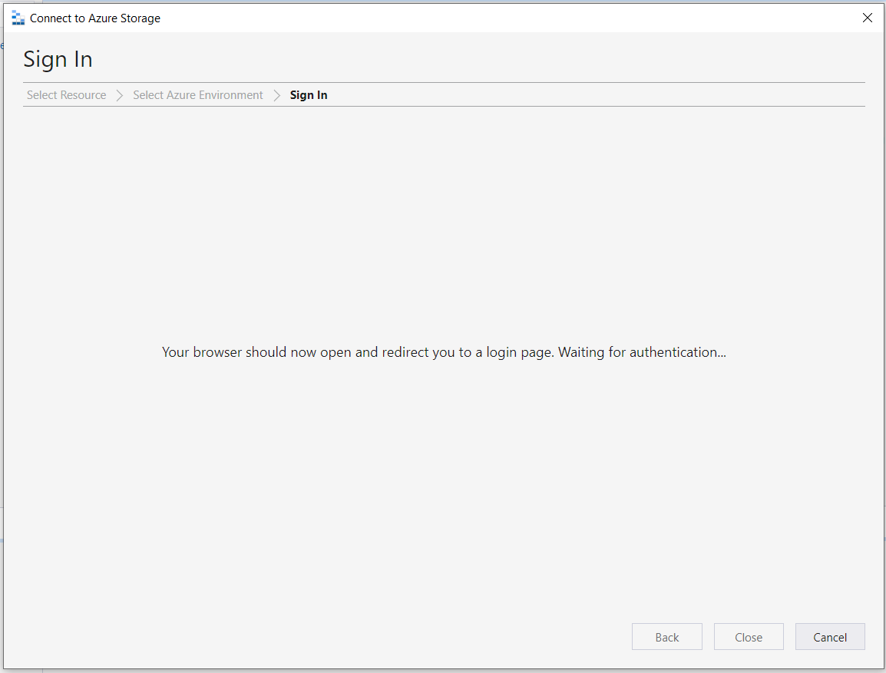Select the Sign In breadcrumb entry
886x673 pixels.
click(x=308, y=94)
